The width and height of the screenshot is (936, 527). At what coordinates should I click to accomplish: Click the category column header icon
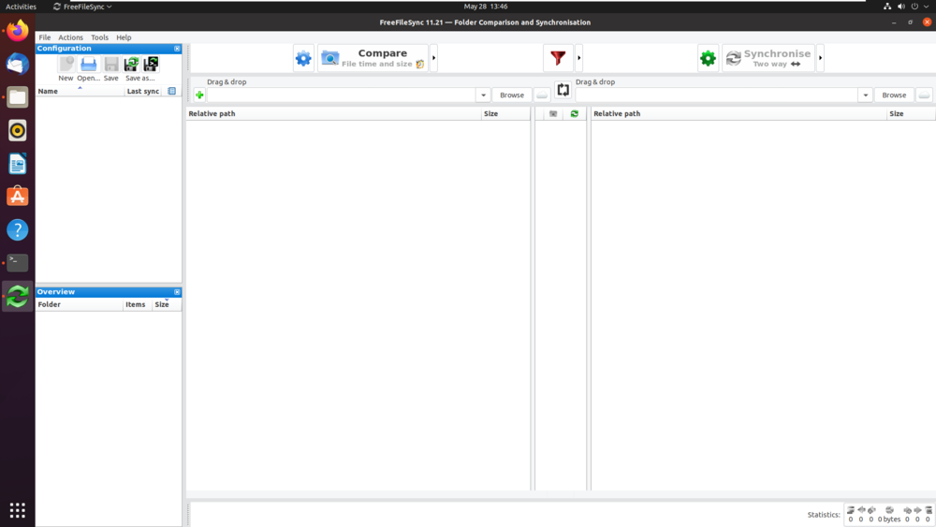pos(553,113)
